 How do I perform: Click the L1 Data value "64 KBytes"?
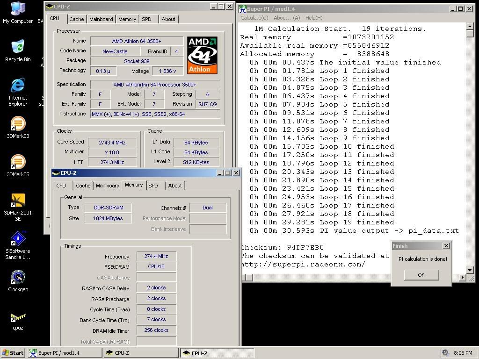196,143
